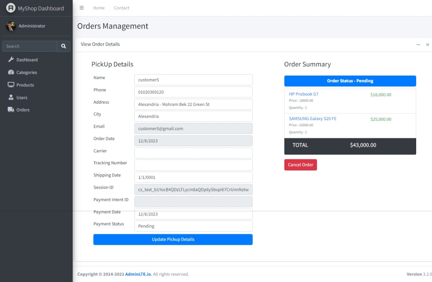Open Orders in the sidebar
Screen dimensions: 432x282
[x=23, y=110]
